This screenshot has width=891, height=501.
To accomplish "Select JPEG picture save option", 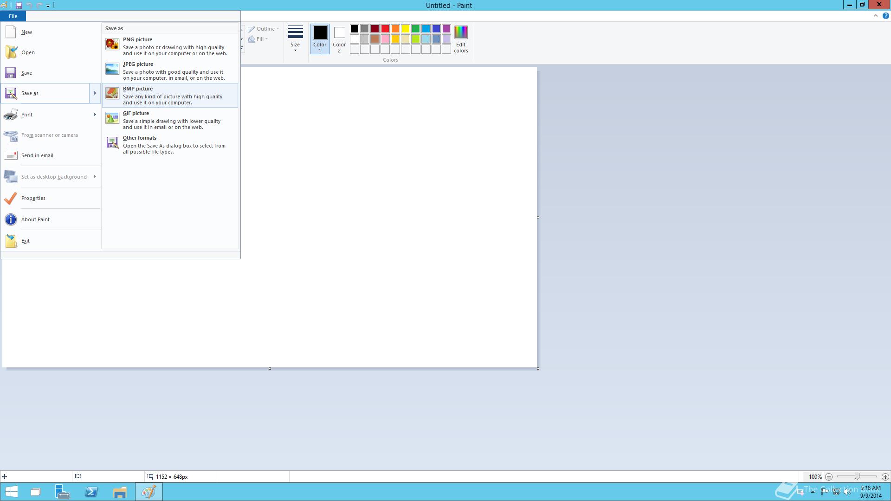I will click(x=170, y=71).
